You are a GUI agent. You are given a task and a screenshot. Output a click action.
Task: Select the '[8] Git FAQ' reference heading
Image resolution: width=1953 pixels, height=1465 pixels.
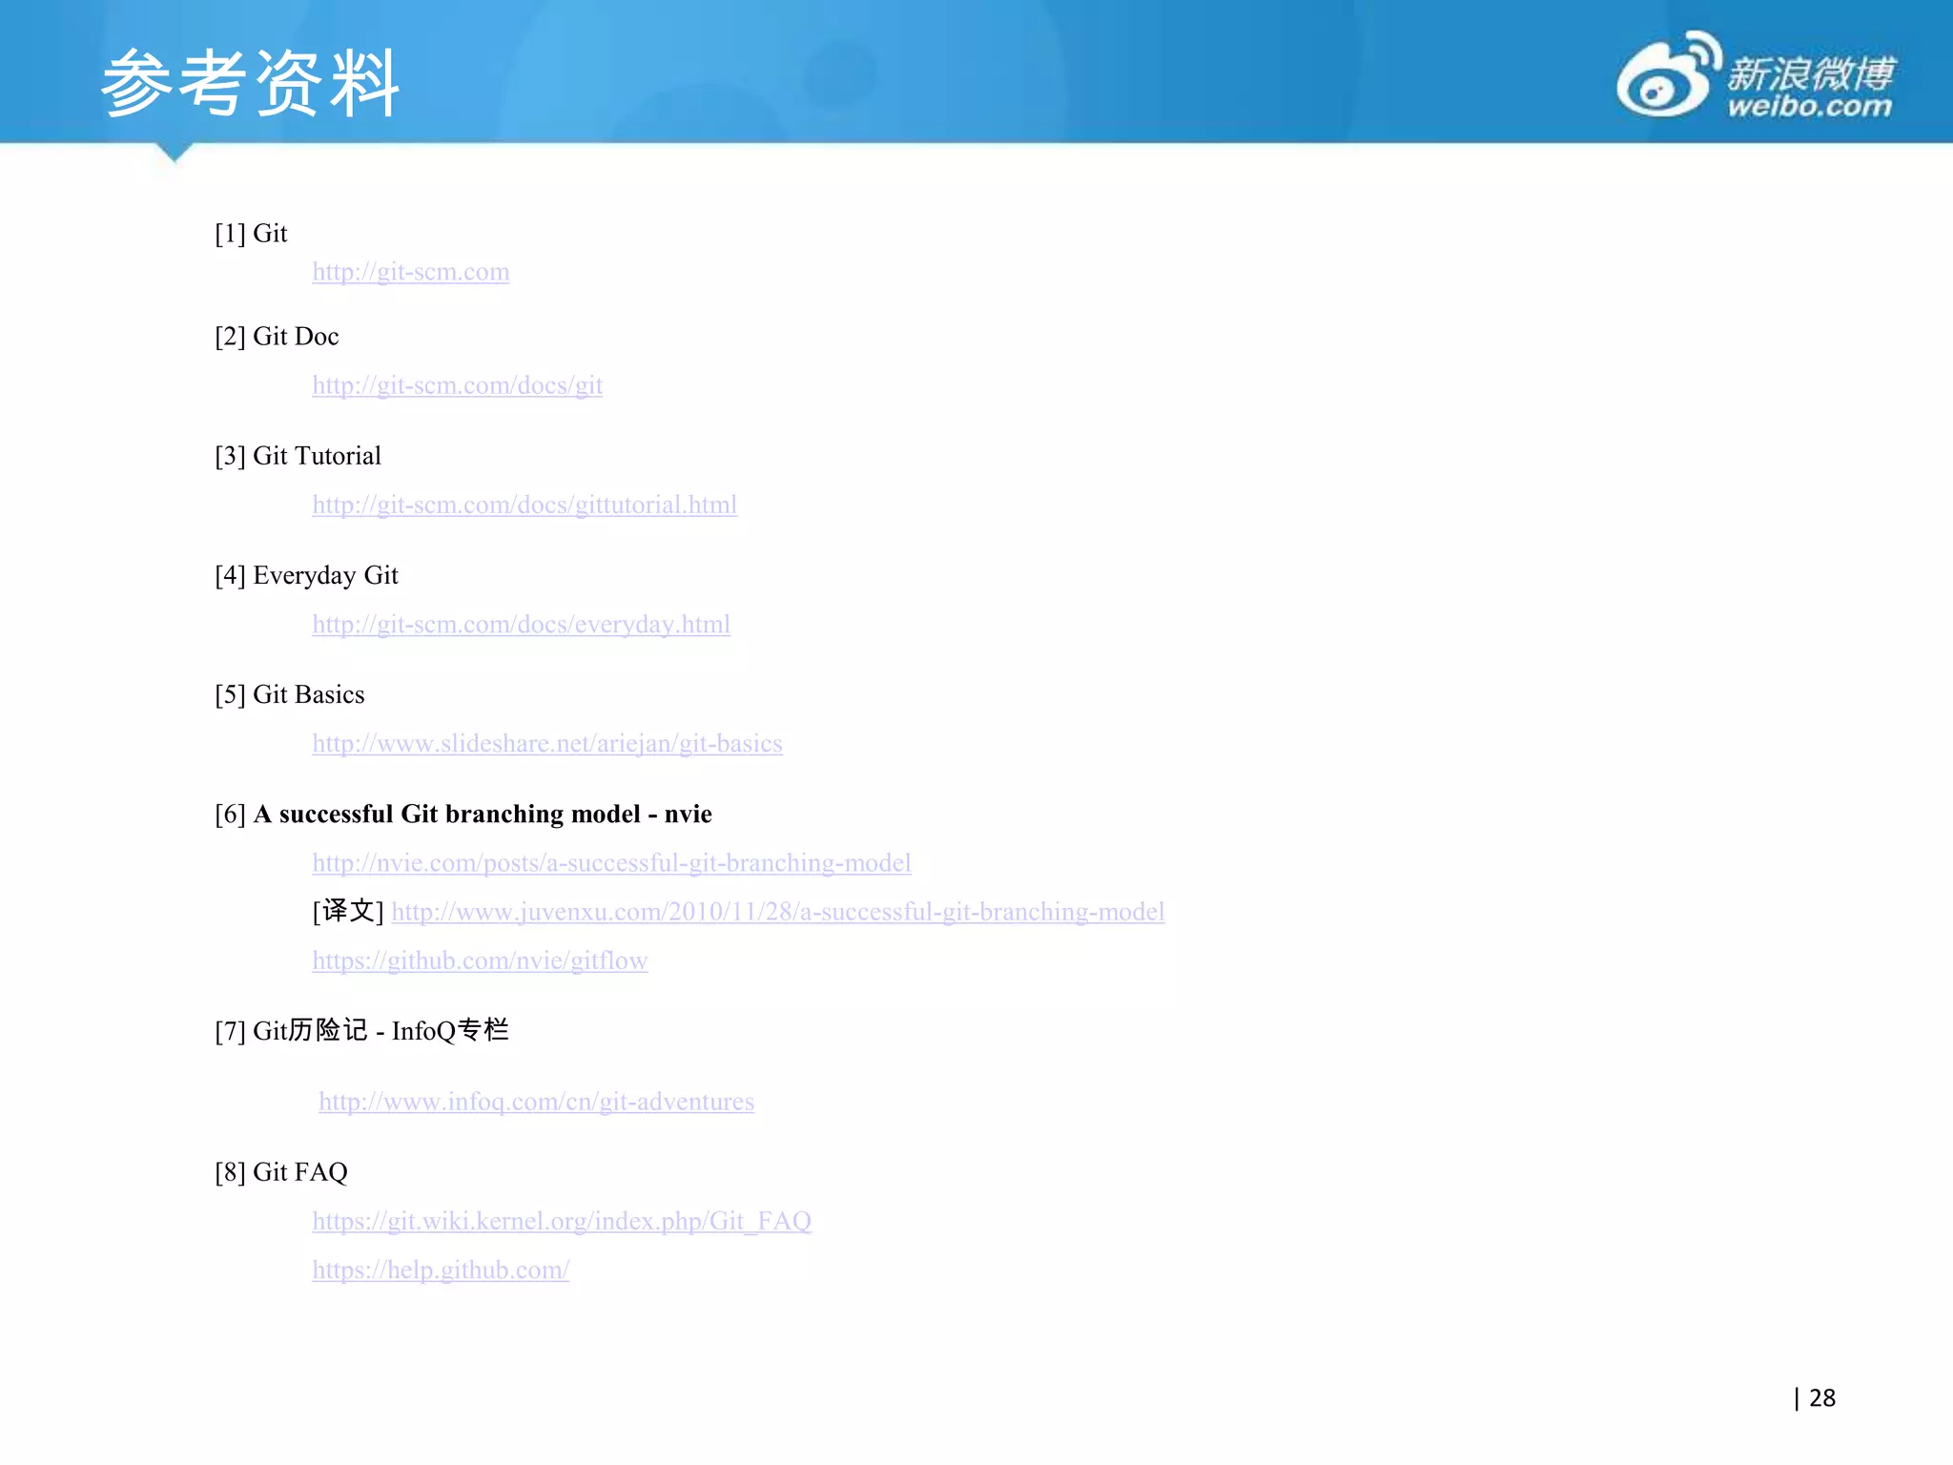coord(281,1172)
